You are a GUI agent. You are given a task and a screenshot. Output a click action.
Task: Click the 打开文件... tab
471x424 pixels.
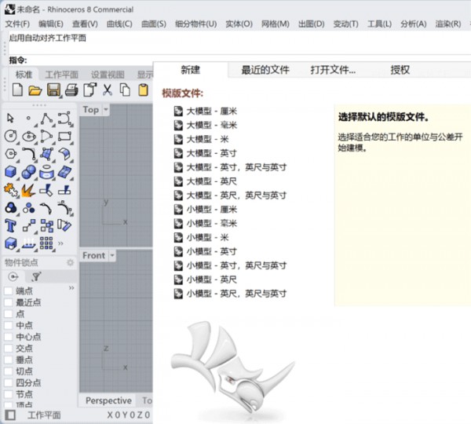pyautogui.click(x=333, y=70)
